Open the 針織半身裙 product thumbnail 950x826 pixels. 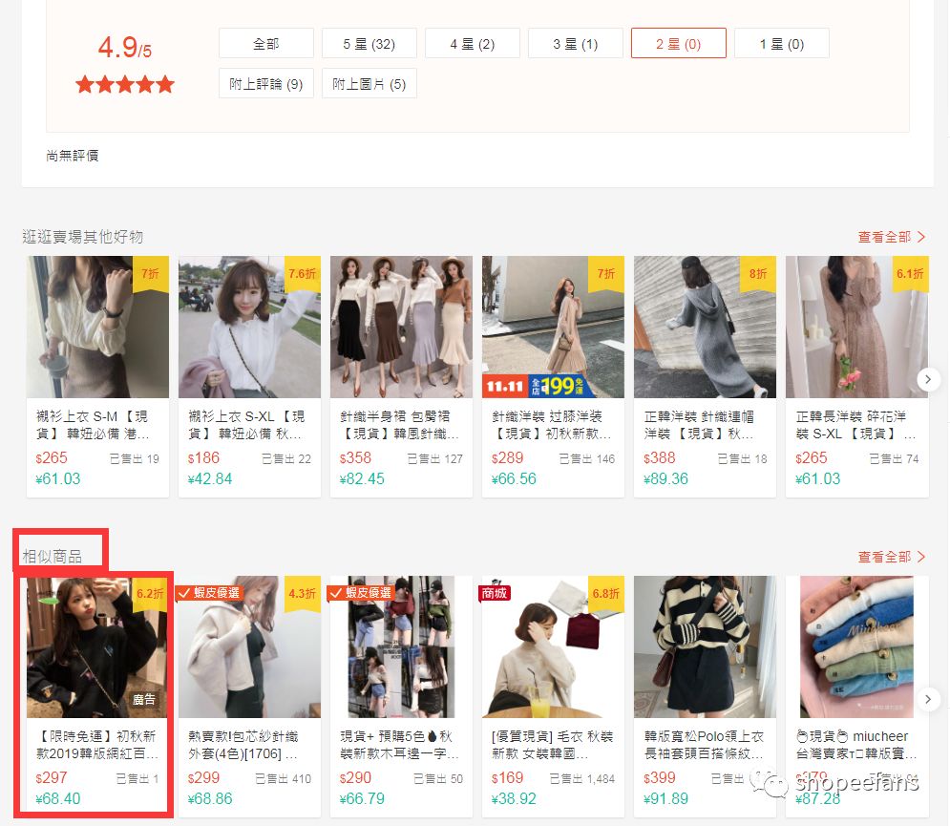pos(401,326)
